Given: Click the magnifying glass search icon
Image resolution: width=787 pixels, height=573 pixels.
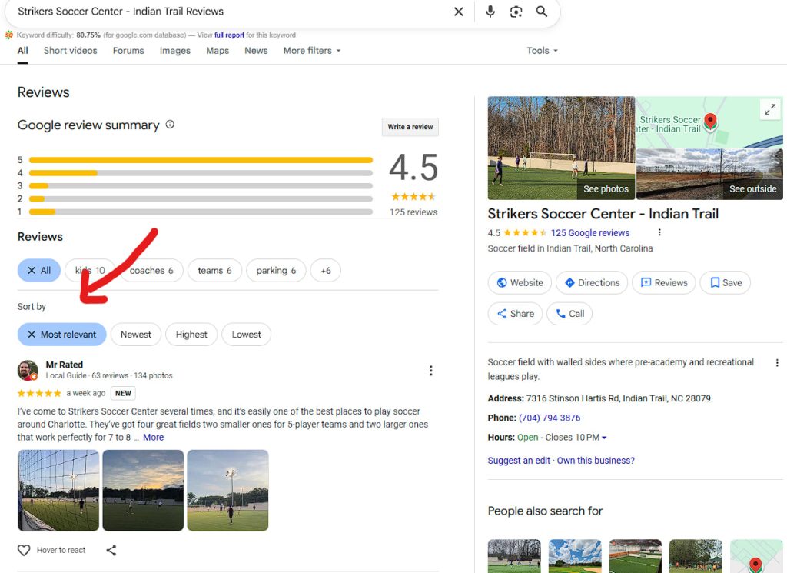Looking at the screenshot, I should (542, 12).
